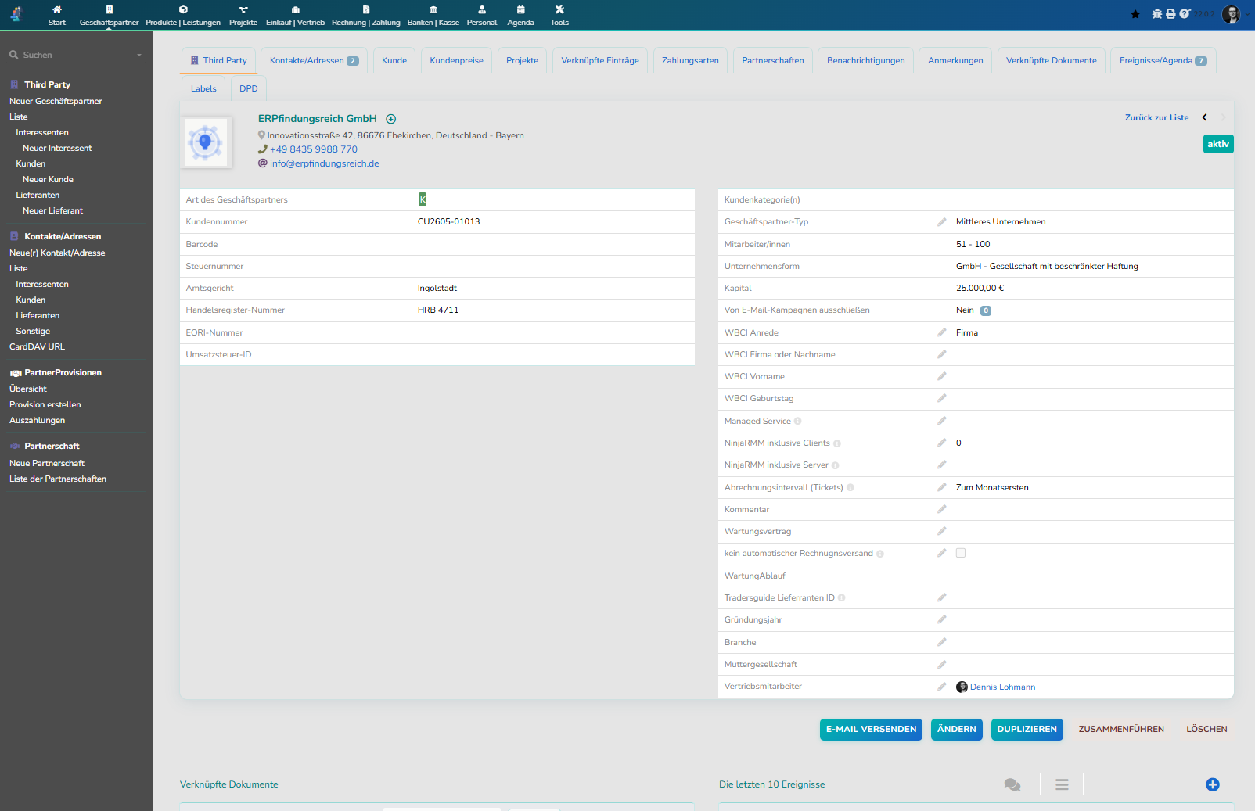The width and height of the screenshot is (1255, 811).
Task: Go to previous record arrow
Action: (x=1205, y=117)
